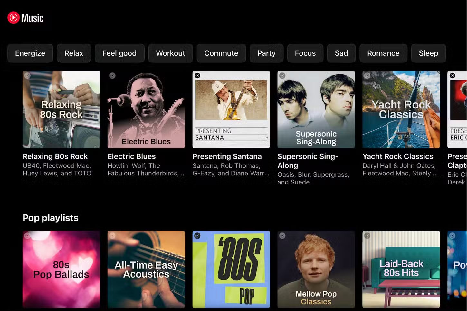467x311 pixels.
Task: Click the play icon on the '80s Pop cover
Action: tap(197, 236)
